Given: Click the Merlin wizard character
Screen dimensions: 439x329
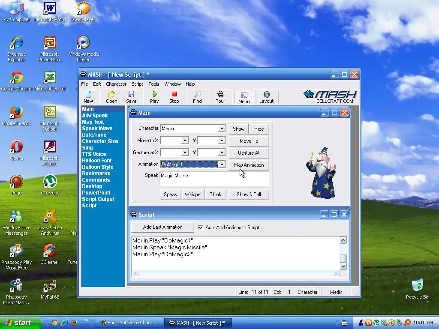Looking at the screenshot, I should coord(322,173).
